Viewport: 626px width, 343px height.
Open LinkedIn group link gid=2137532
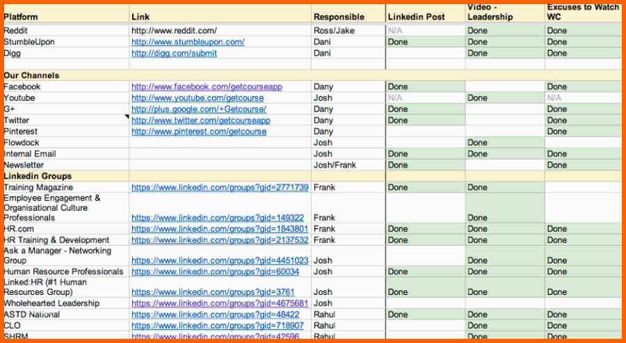pyautogui.click(x=220, y=240)
